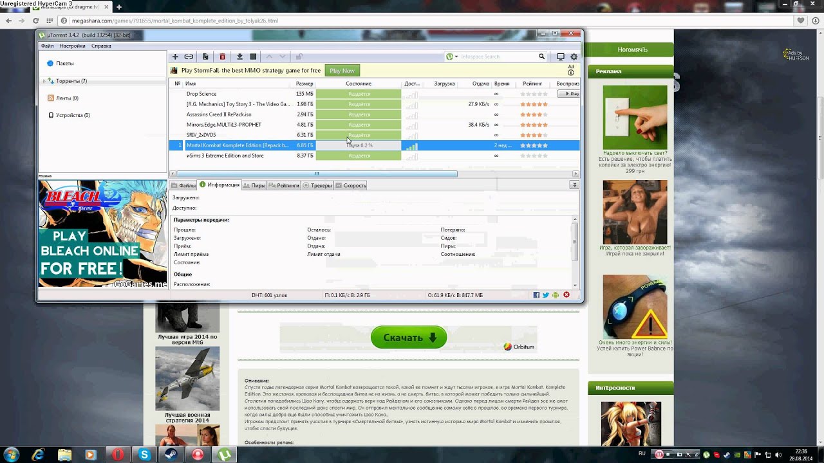
Task: Click the ad info icon
Action: [x=571, y=73]
